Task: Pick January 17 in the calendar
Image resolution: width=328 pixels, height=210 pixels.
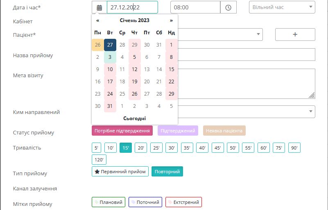Action: click(110, 82)
